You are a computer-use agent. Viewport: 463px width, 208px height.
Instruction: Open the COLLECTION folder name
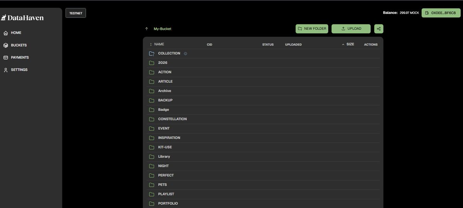(x=169, y=53)
